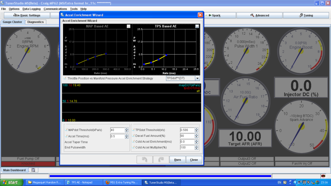Click pencil icon beside Decel Fuel Amount
The height and width of the screenshot is (186, 331).
133,136
